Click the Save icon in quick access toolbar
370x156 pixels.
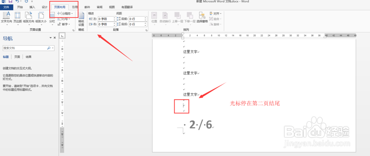point(10,1)
